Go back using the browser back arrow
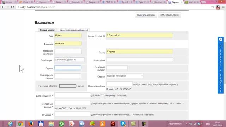Viewport: 226px width, 127px height. (3, 7)
